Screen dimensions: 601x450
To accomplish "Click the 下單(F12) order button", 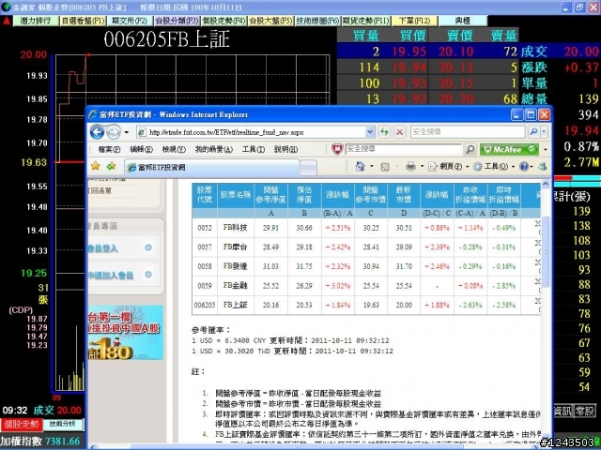I will coord(414,21).
